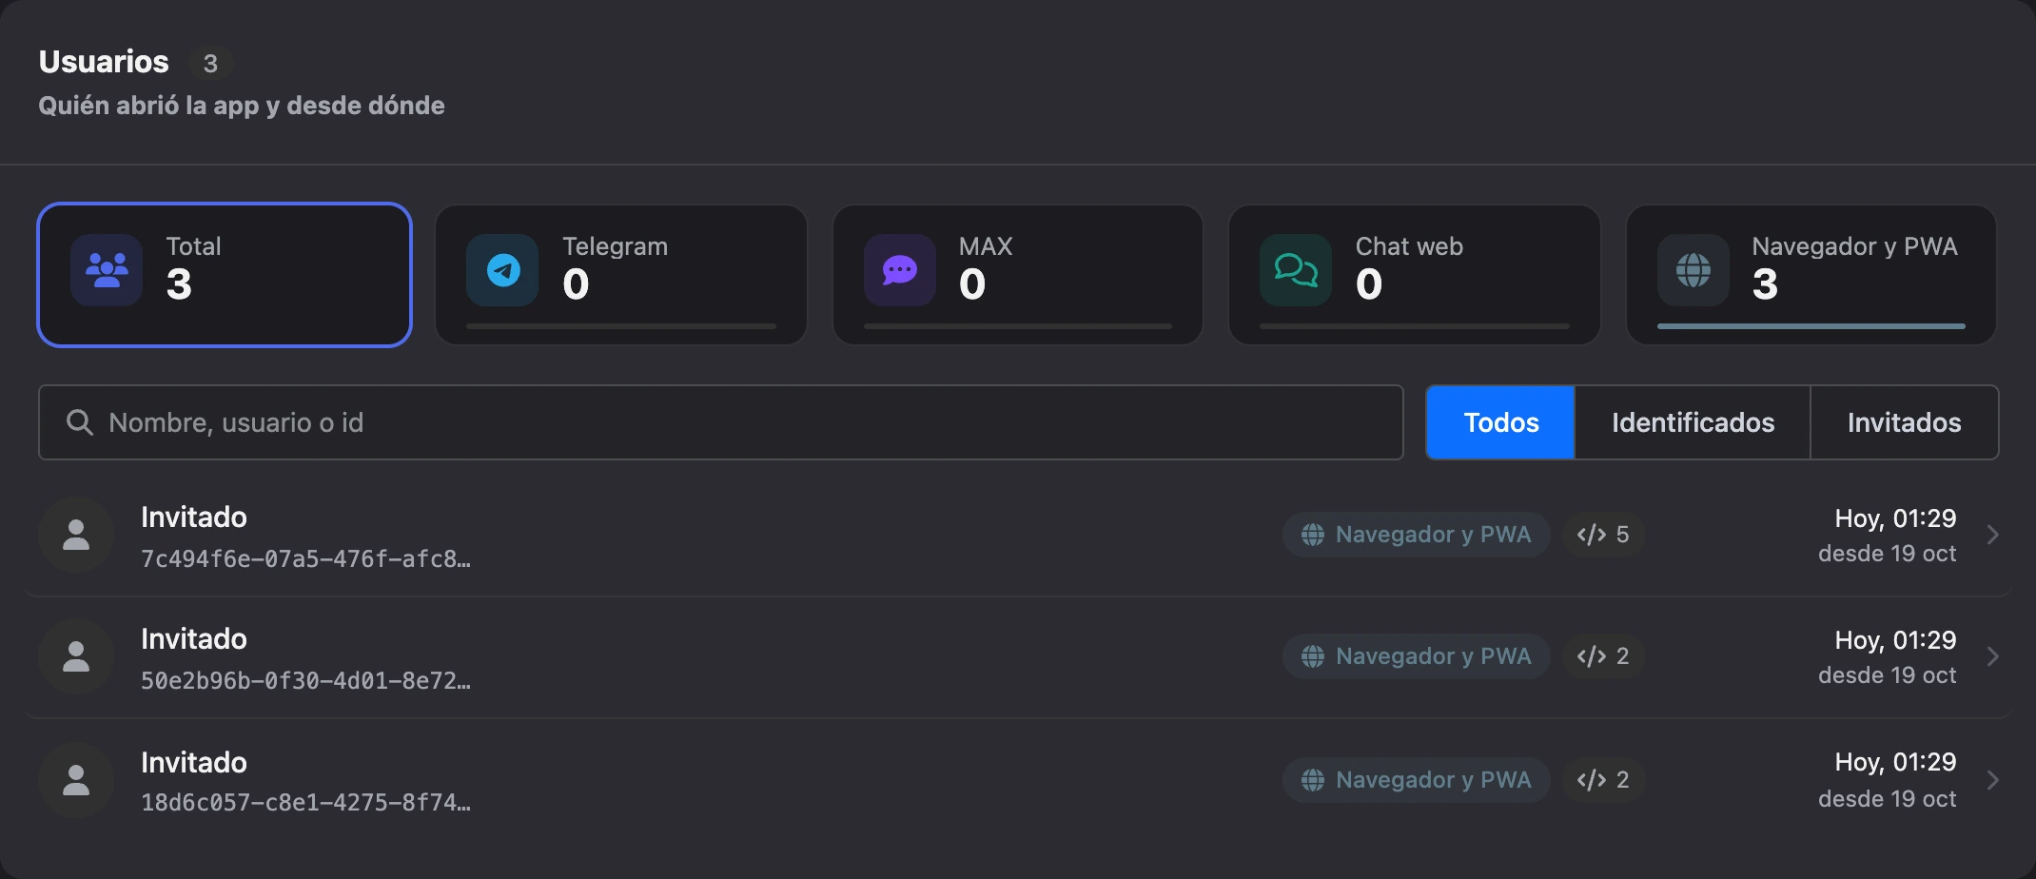The width and height of the screenshot is (2036, 879).
Task: Click code badge in the 18d6c057 row
Action: tap(1603, 780)
